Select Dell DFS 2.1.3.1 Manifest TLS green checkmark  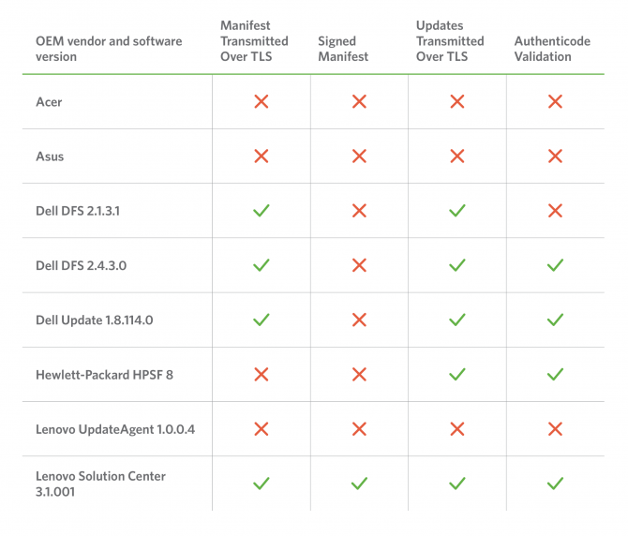(x=262, y=211)
